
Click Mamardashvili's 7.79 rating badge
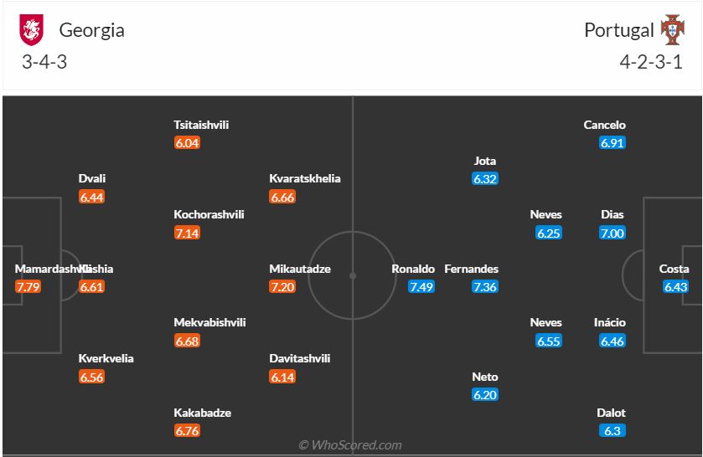coord(28,287)
